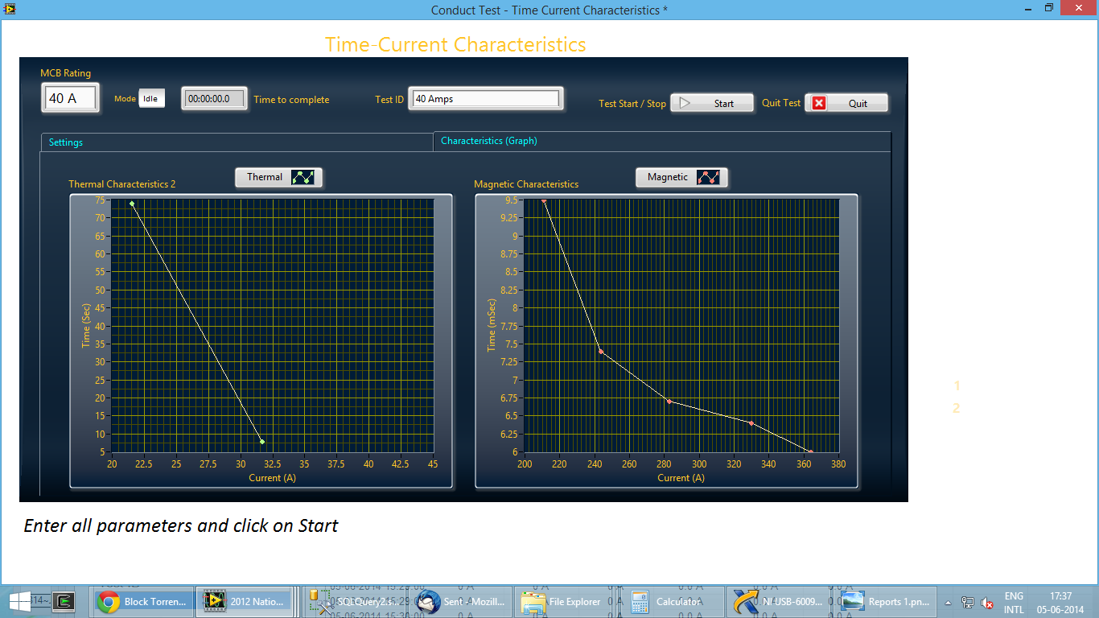
Task: Click the Idle mode indicator
Action: [x=151, y=98]
